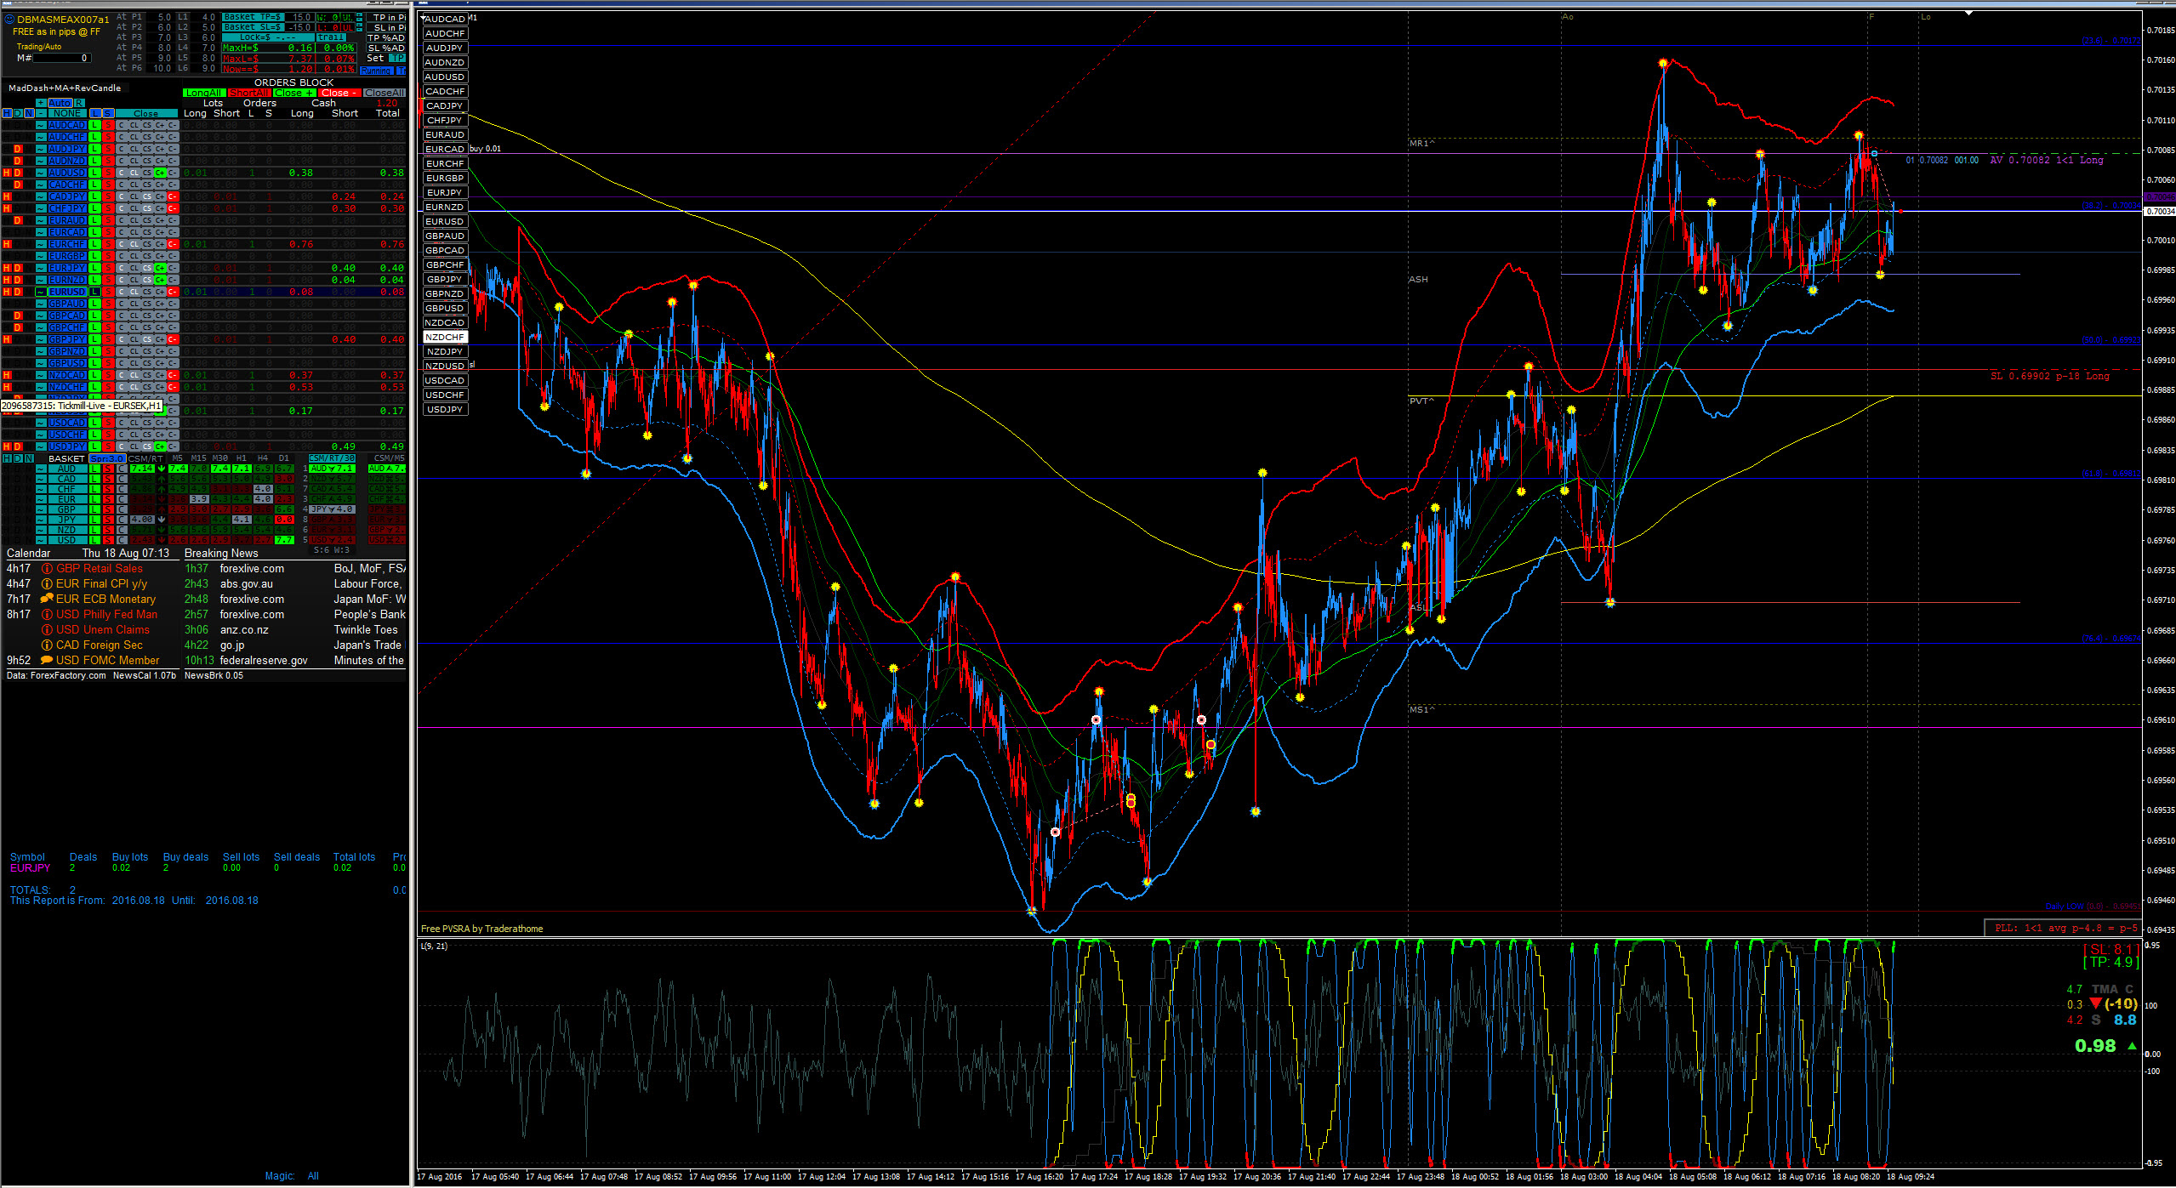This screenshot has width=2176, height=1188.
Task: Click the header L column button
Action: coord(95,113)
